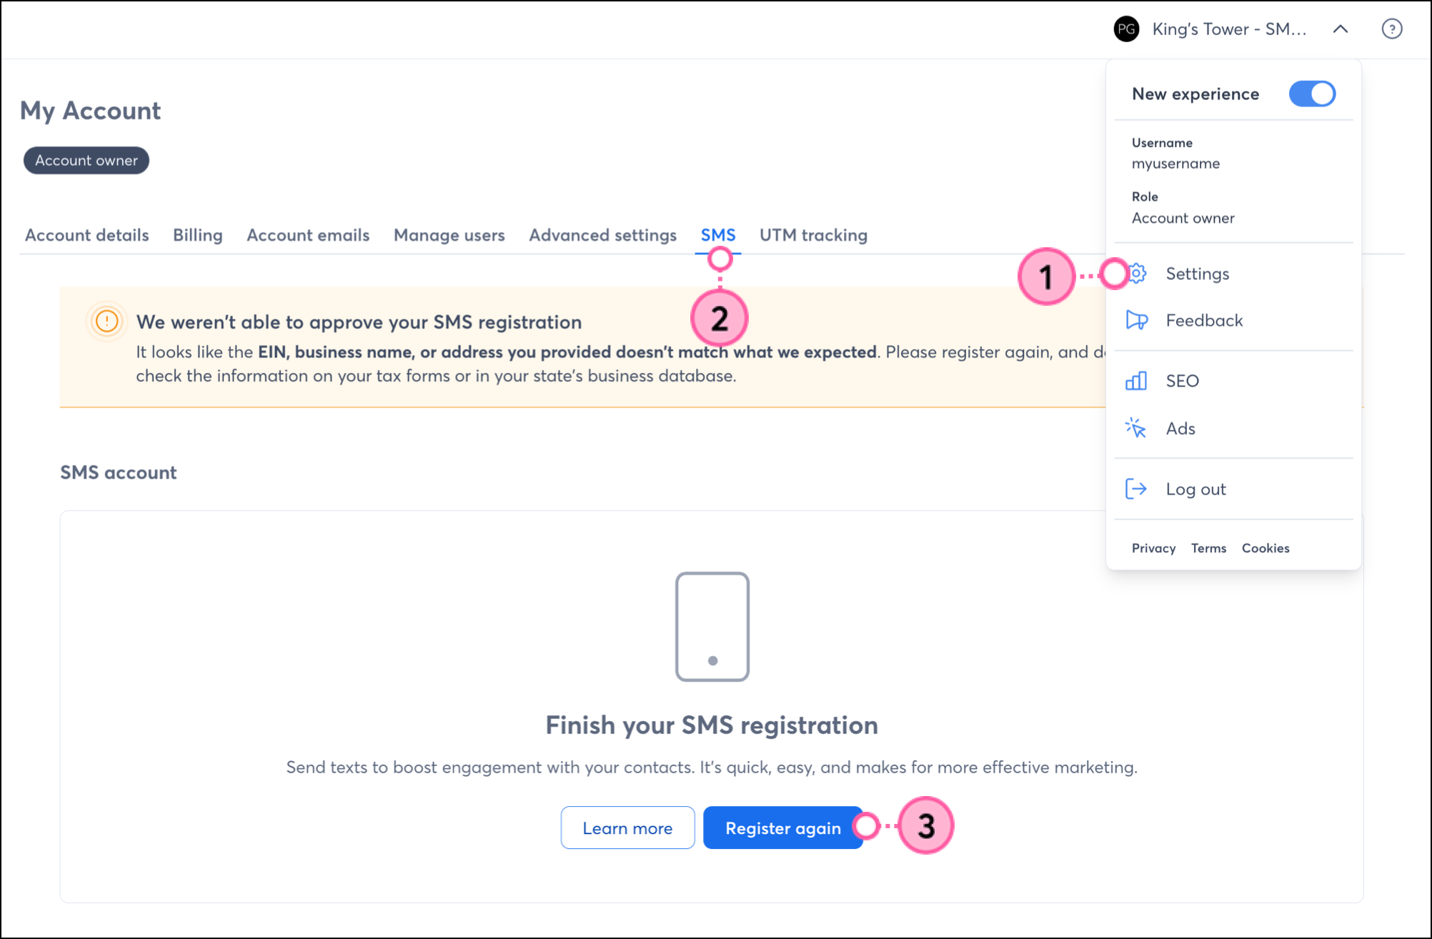Click the Learn more button
Image resolution: width=1432 pixels, height=939 pixels.
coord(627,828)
